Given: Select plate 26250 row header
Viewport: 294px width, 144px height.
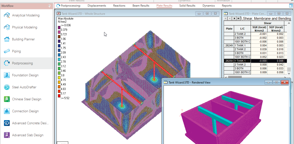Looking at the screenshot, I should click(x=229, y=61).
